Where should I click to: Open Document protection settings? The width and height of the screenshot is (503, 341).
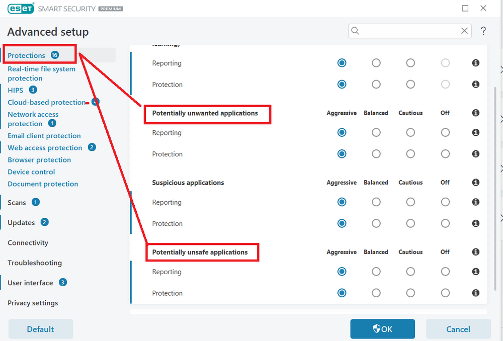click(x=43, y=184)
